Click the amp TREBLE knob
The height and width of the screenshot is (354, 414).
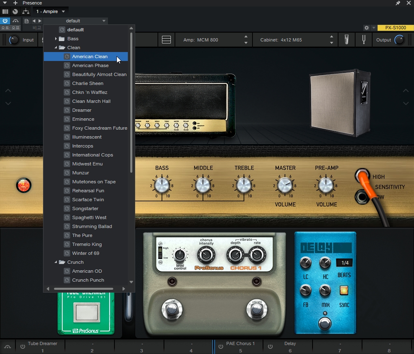pos(244,185)
